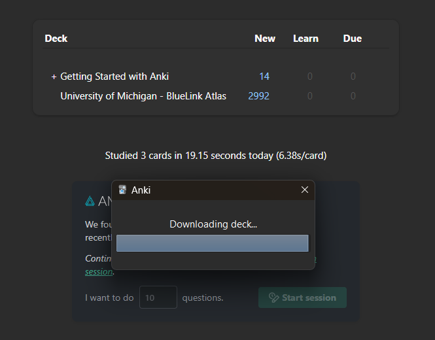Screen dimensions: 435x340
Task: Click the Downloading deck progress bar
Action: pyautogui.click(x=212, y=243)
